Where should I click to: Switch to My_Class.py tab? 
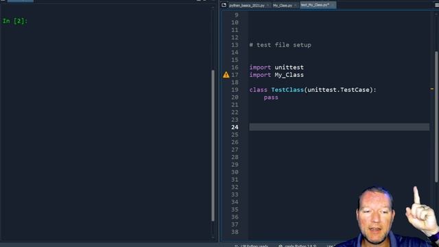(x=283, y=5)
